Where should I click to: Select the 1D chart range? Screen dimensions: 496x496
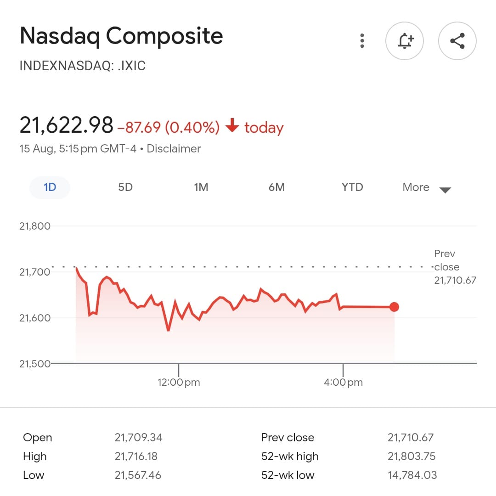50,187
